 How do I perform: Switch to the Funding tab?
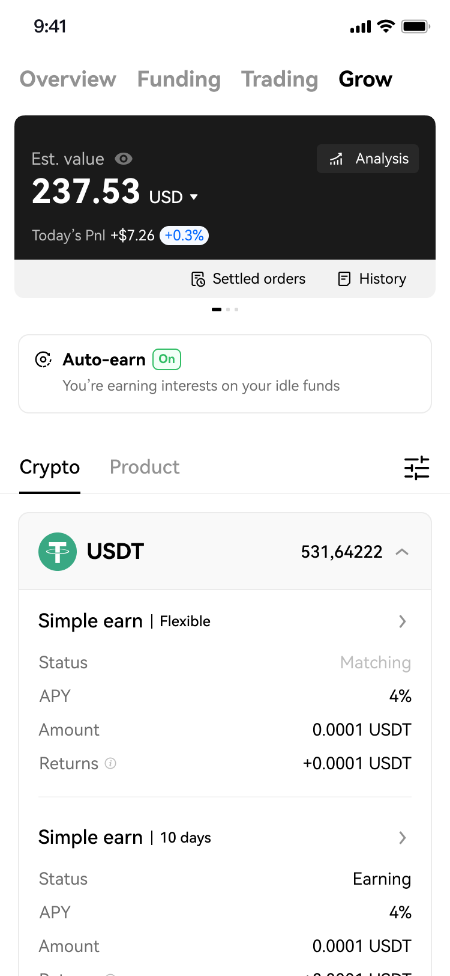(x=179, y=79)
